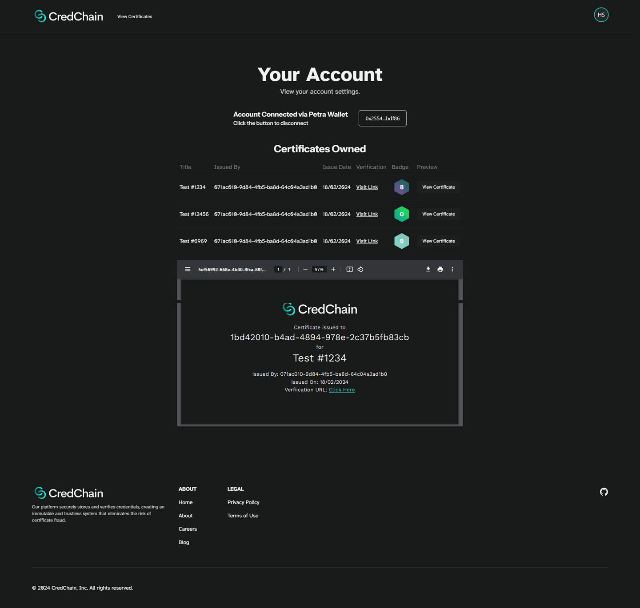Print the certificate PDF
Viewport: 640px width, 608px height.
[440, 269]
